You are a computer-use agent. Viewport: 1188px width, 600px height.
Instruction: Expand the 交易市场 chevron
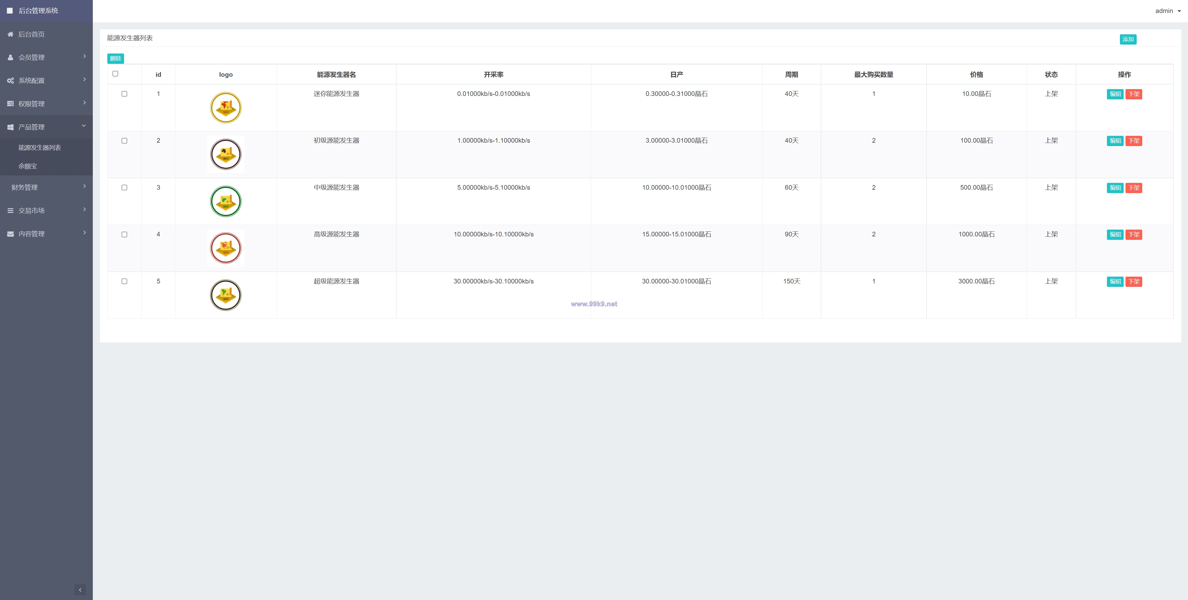[84, 209]
